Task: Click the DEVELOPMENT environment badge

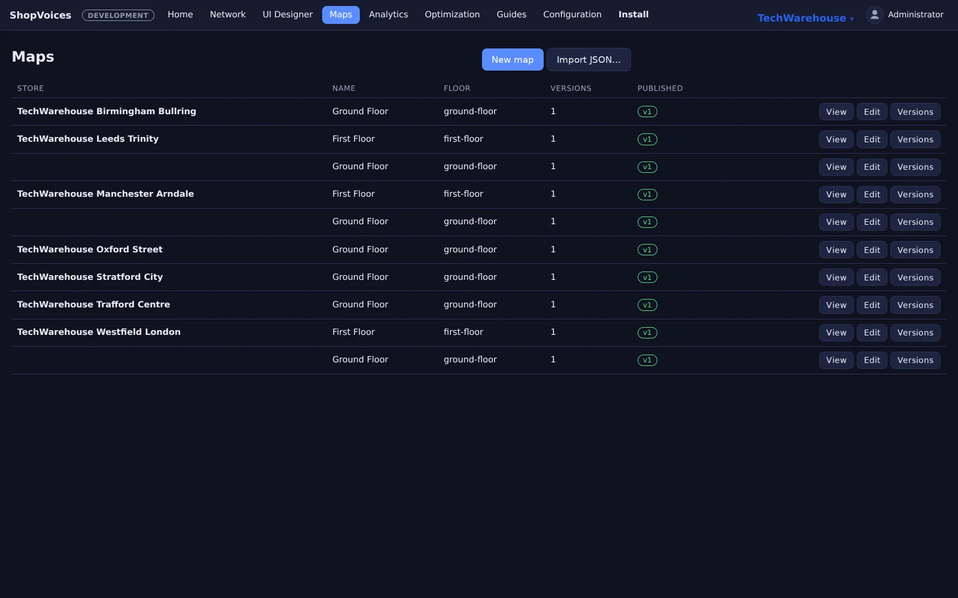Action: click(x=118, y=16)
